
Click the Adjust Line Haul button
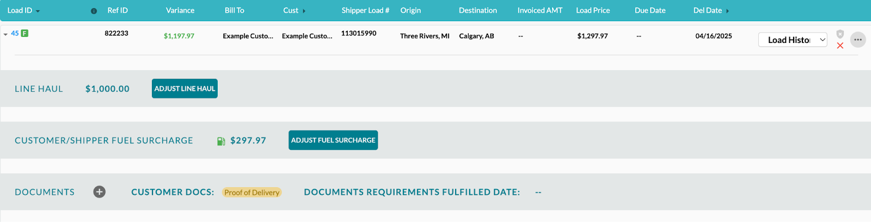tap(185, 89)
